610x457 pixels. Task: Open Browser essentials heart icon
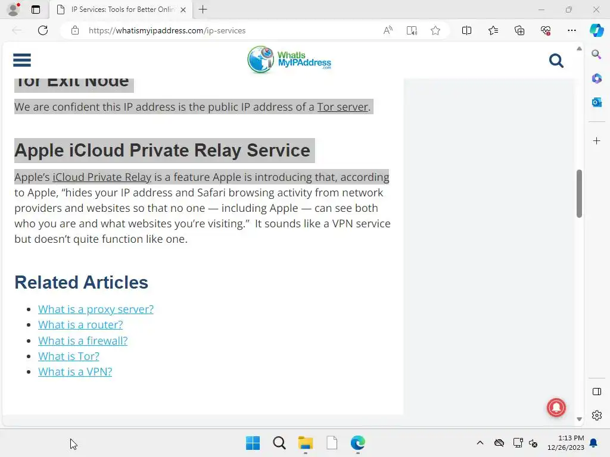click(546, 30)
